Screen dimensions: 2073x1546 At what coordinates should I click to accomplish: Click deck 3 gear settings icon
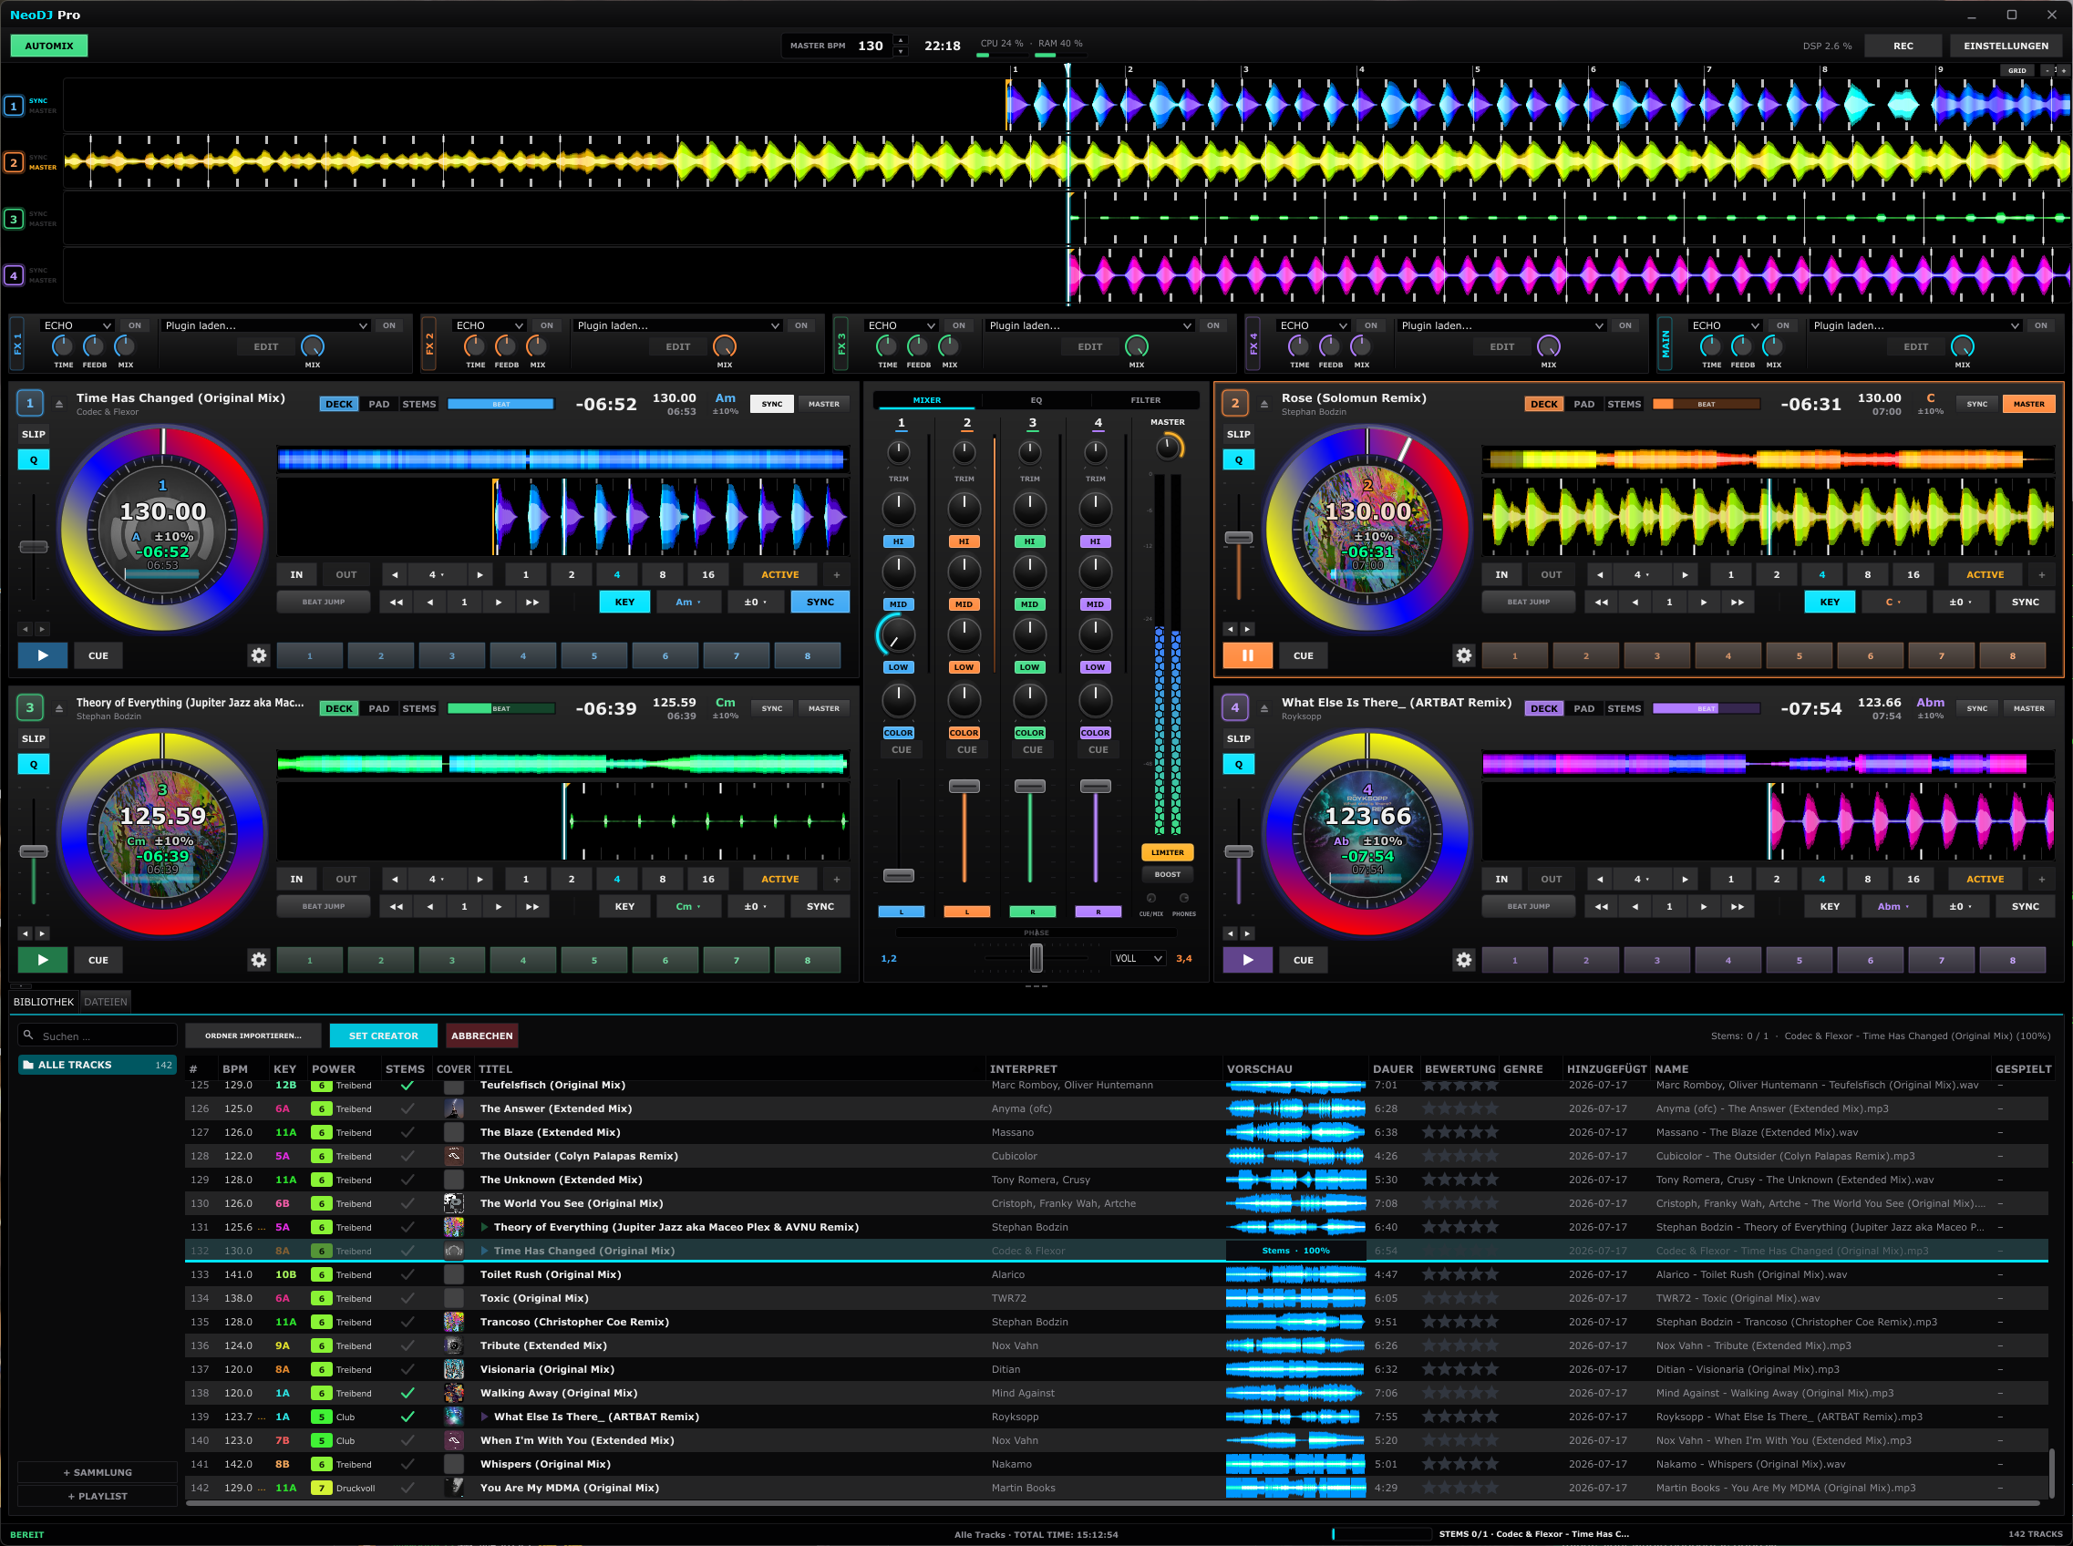pos(259,960)
